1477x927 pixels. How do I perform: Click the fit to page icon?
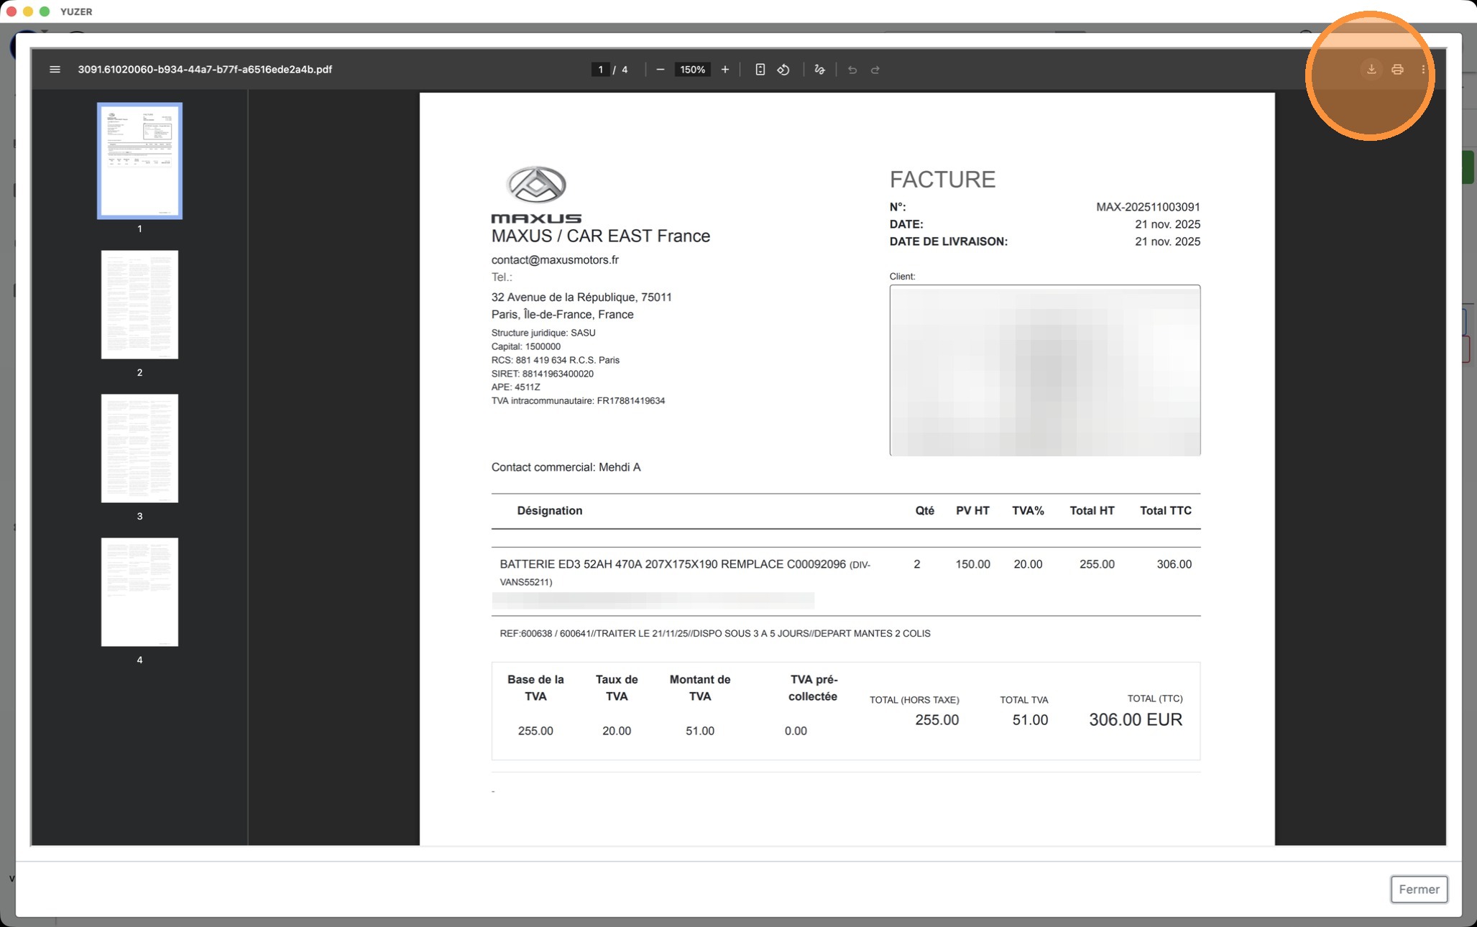pyautogui.click(x=760, y=70)
